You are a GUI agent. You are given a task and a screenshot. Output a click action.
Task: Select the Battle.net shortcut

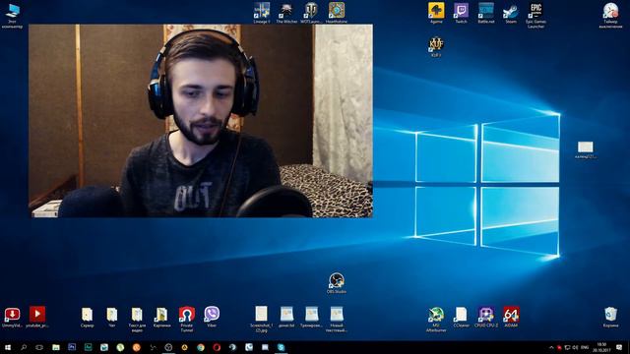coord(485,13)
